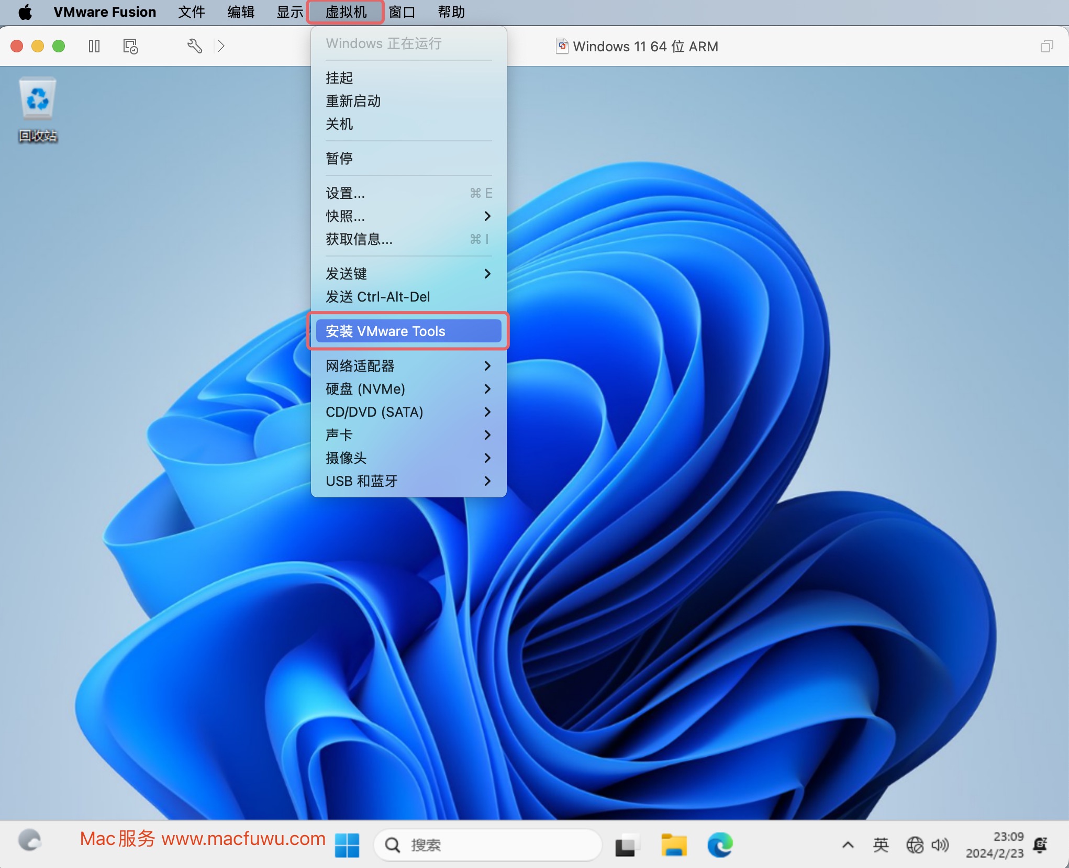This screenshot has height=868, width=1069.
Task: Select 暂停 menu item
Action: pos(408,159)
